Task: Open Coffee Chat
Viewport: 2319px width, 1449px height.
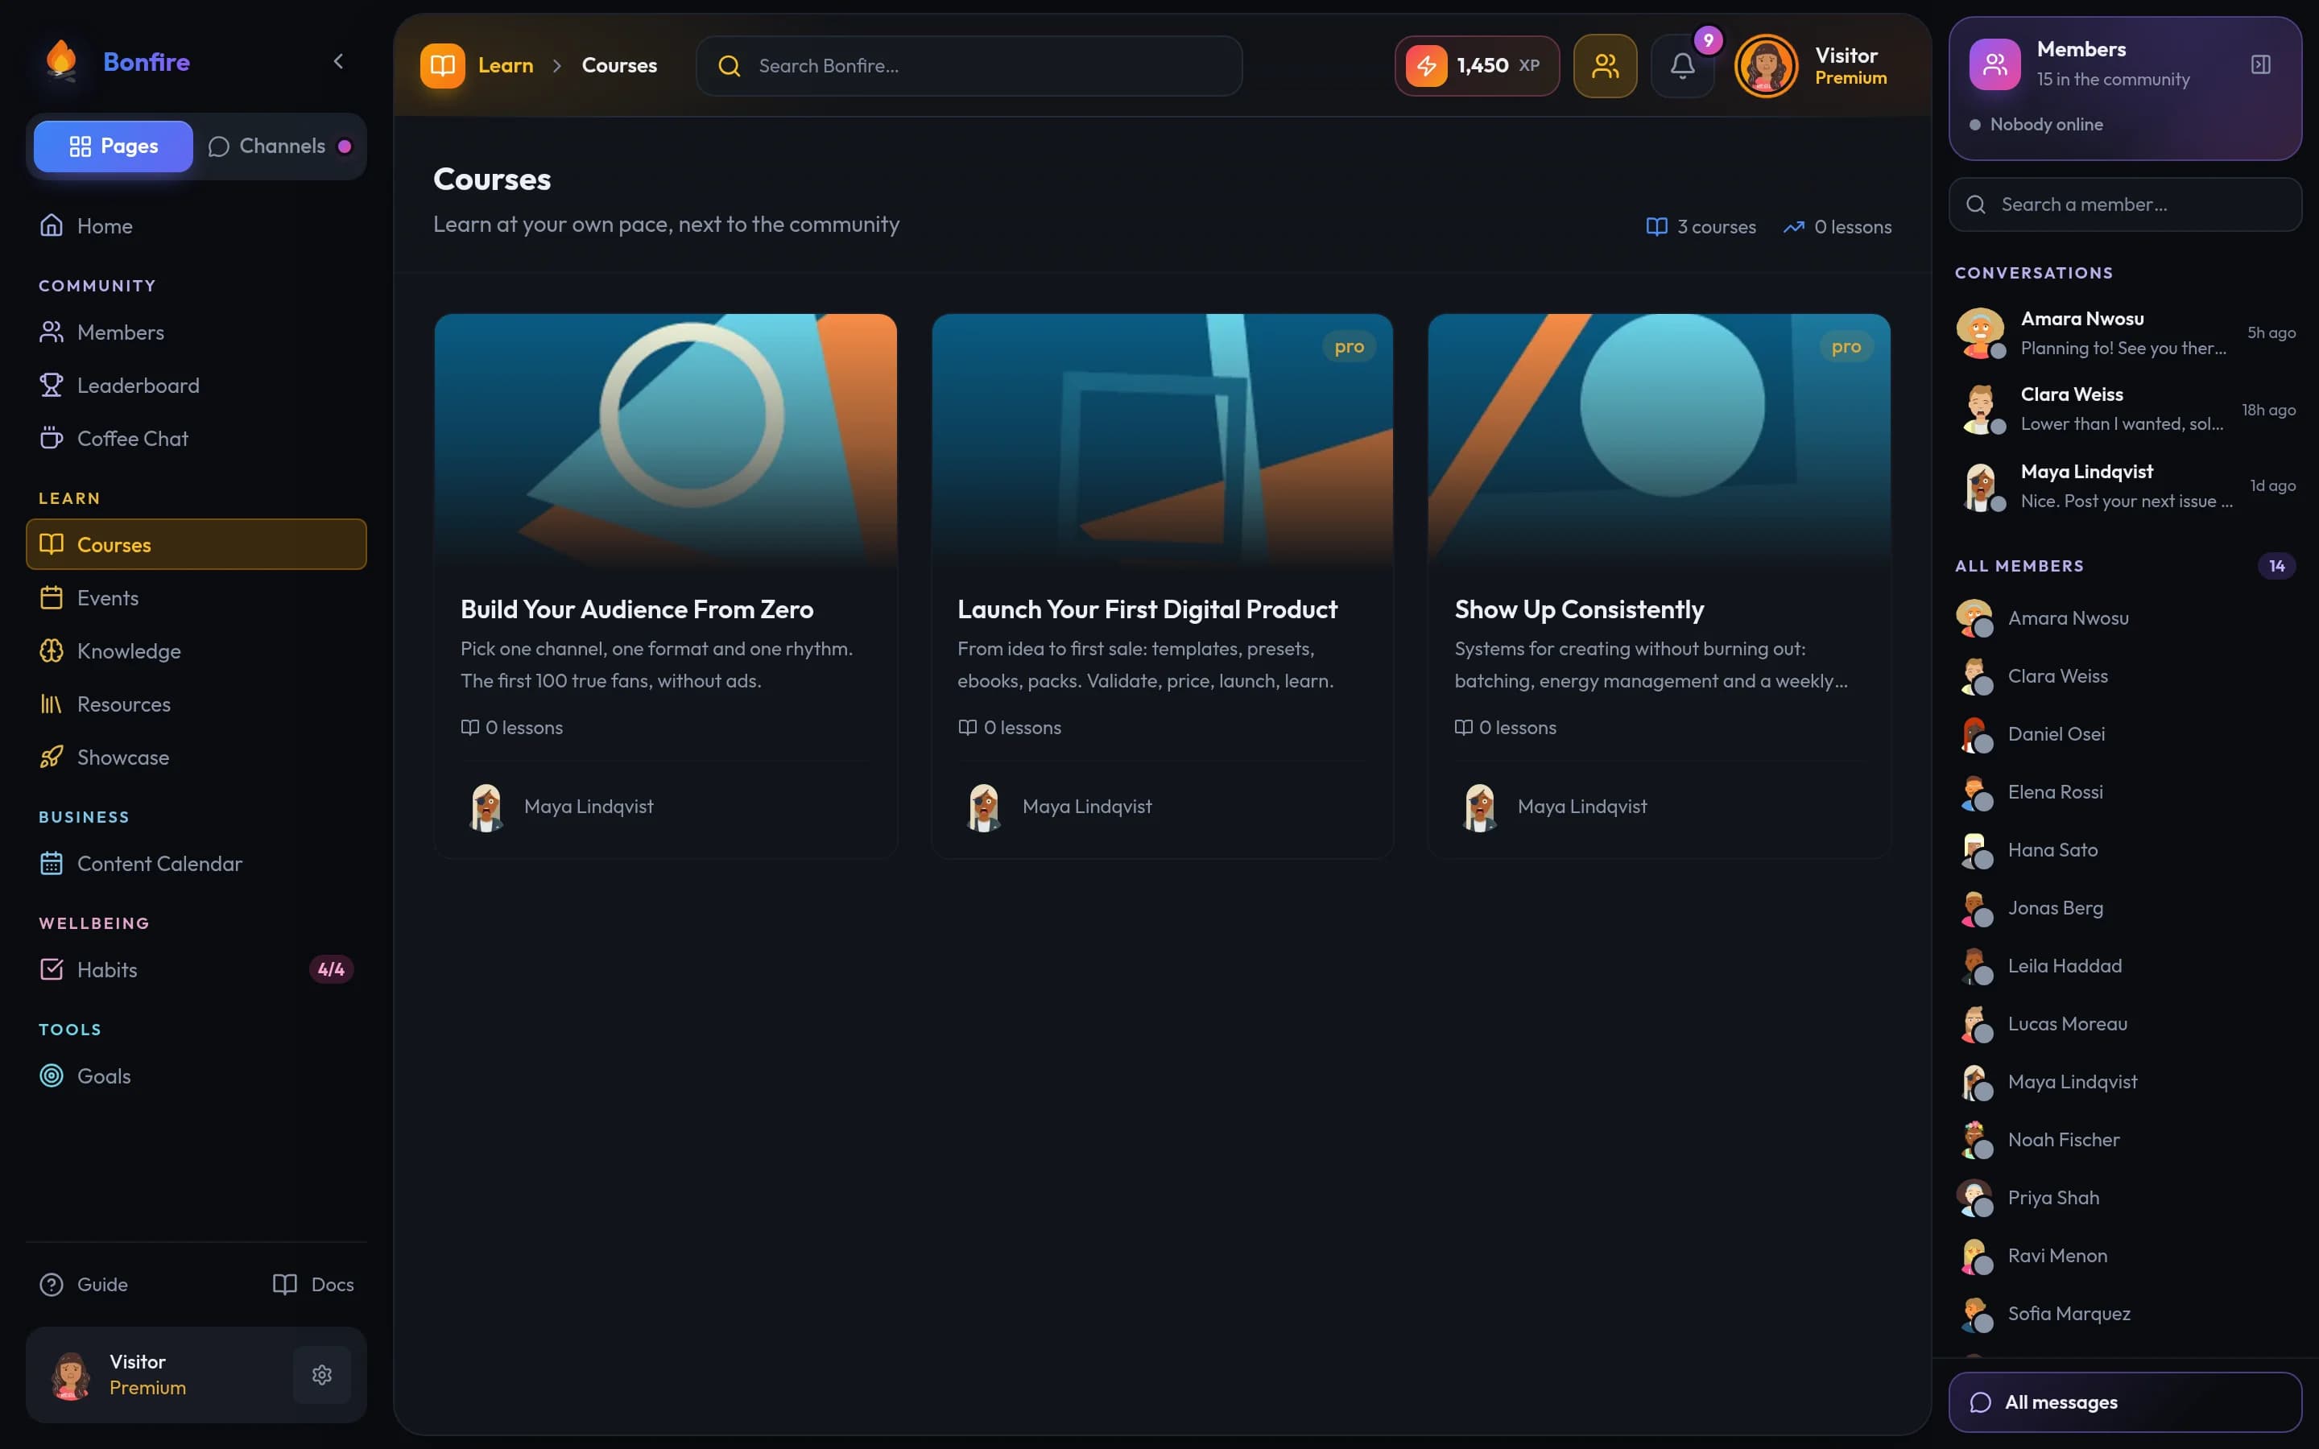Action: pyautogui.click(x=196, y=439)
